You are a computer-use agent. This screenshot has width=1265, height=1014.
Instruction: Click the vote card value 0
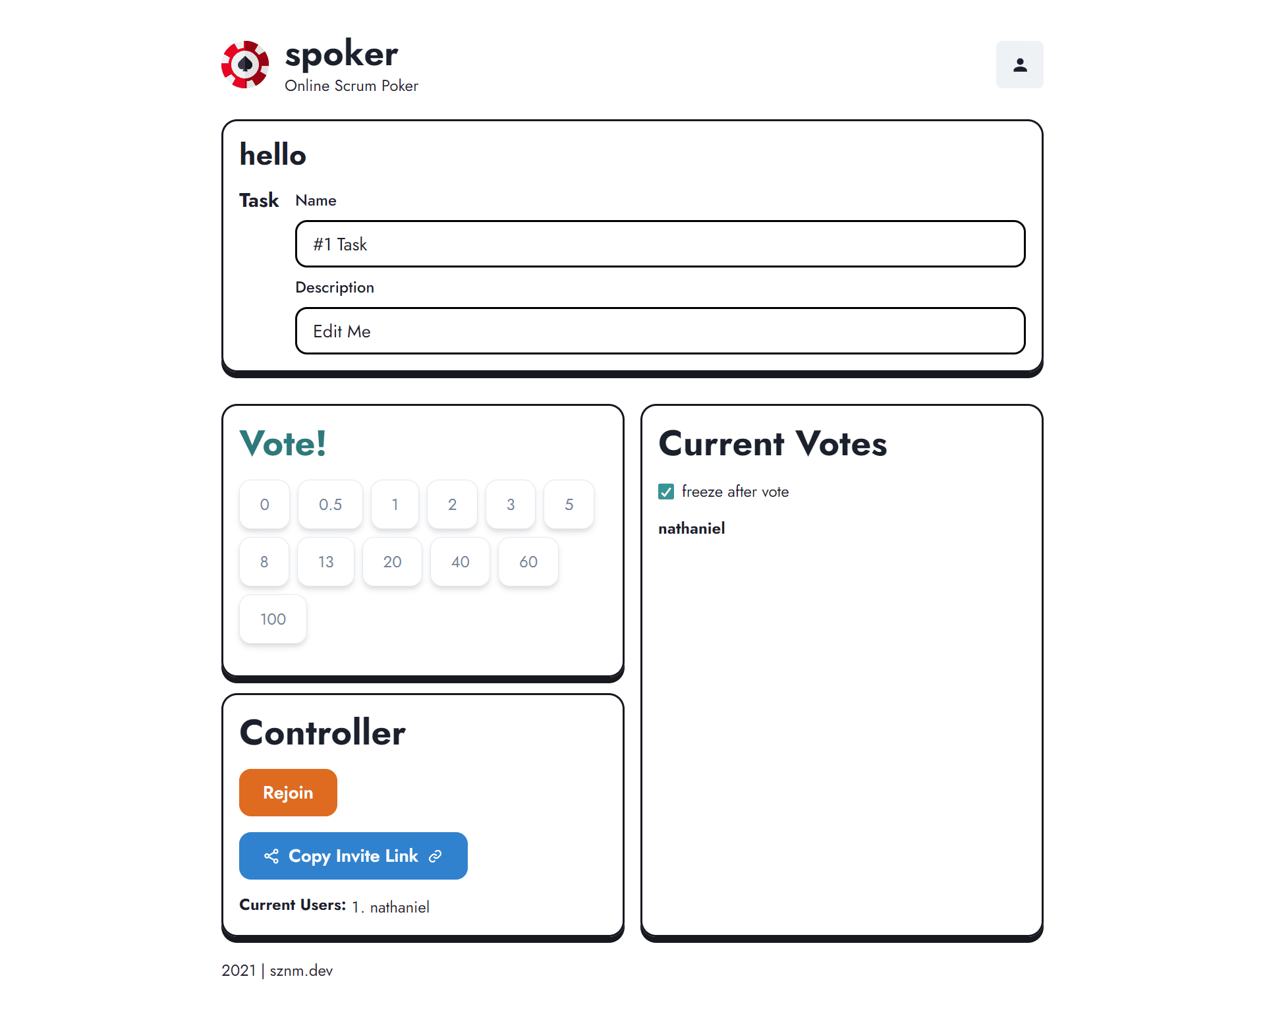click(x=265, y=504)
